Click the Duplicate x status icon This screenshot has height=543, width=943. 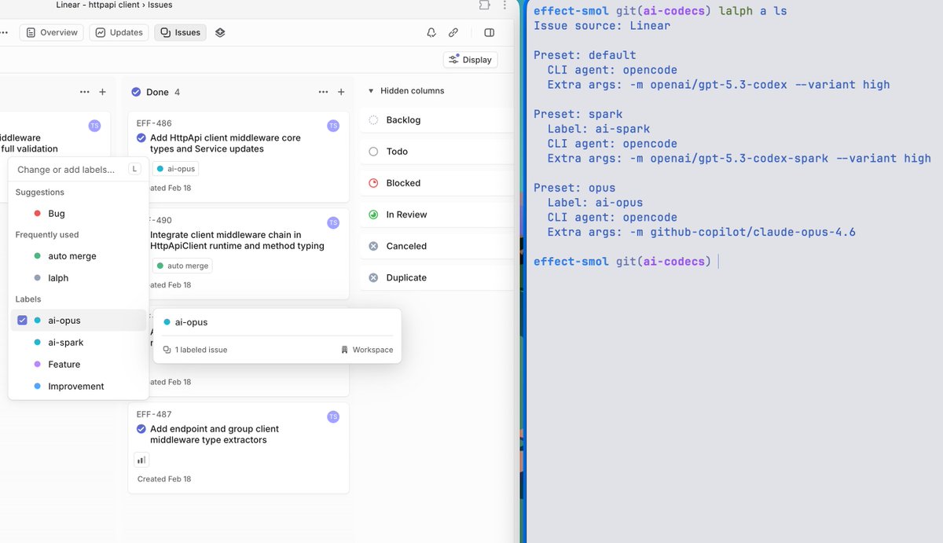pyautogui.click(x=373, y=277)
